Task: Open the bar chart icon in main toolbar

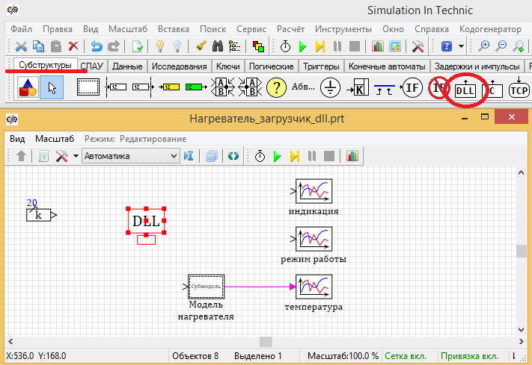Action: tap(377, 46)
